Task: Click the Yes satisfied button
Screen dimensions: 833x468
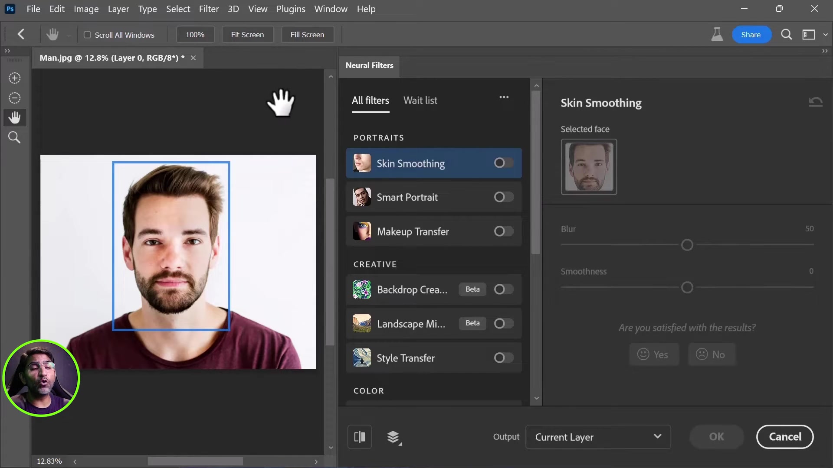Action: 653,354
